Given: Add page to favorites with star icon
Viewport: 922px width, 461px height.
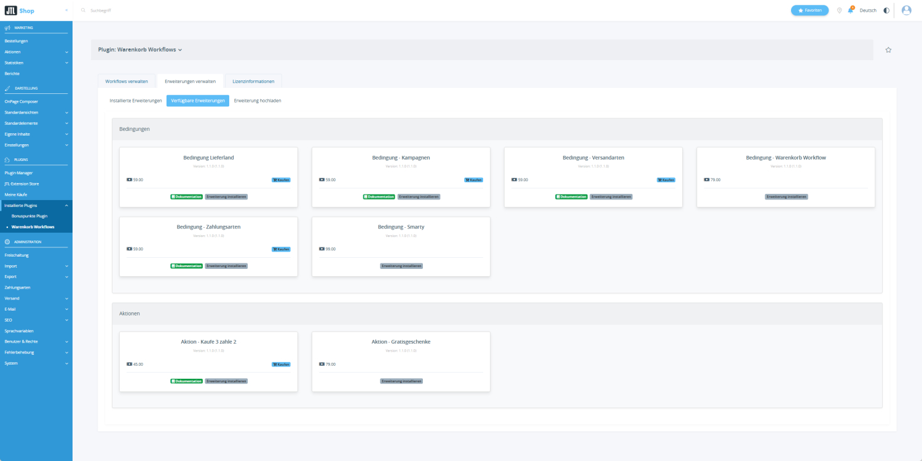Looking at the screenshot, I should [888, 50].
